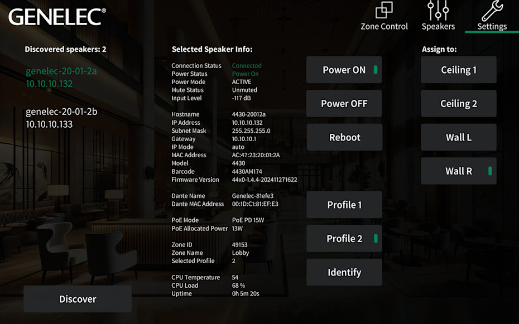Screen dimensions: 519x324
Task: Assign the speaker to Ceiling 1
Action: 458,70
